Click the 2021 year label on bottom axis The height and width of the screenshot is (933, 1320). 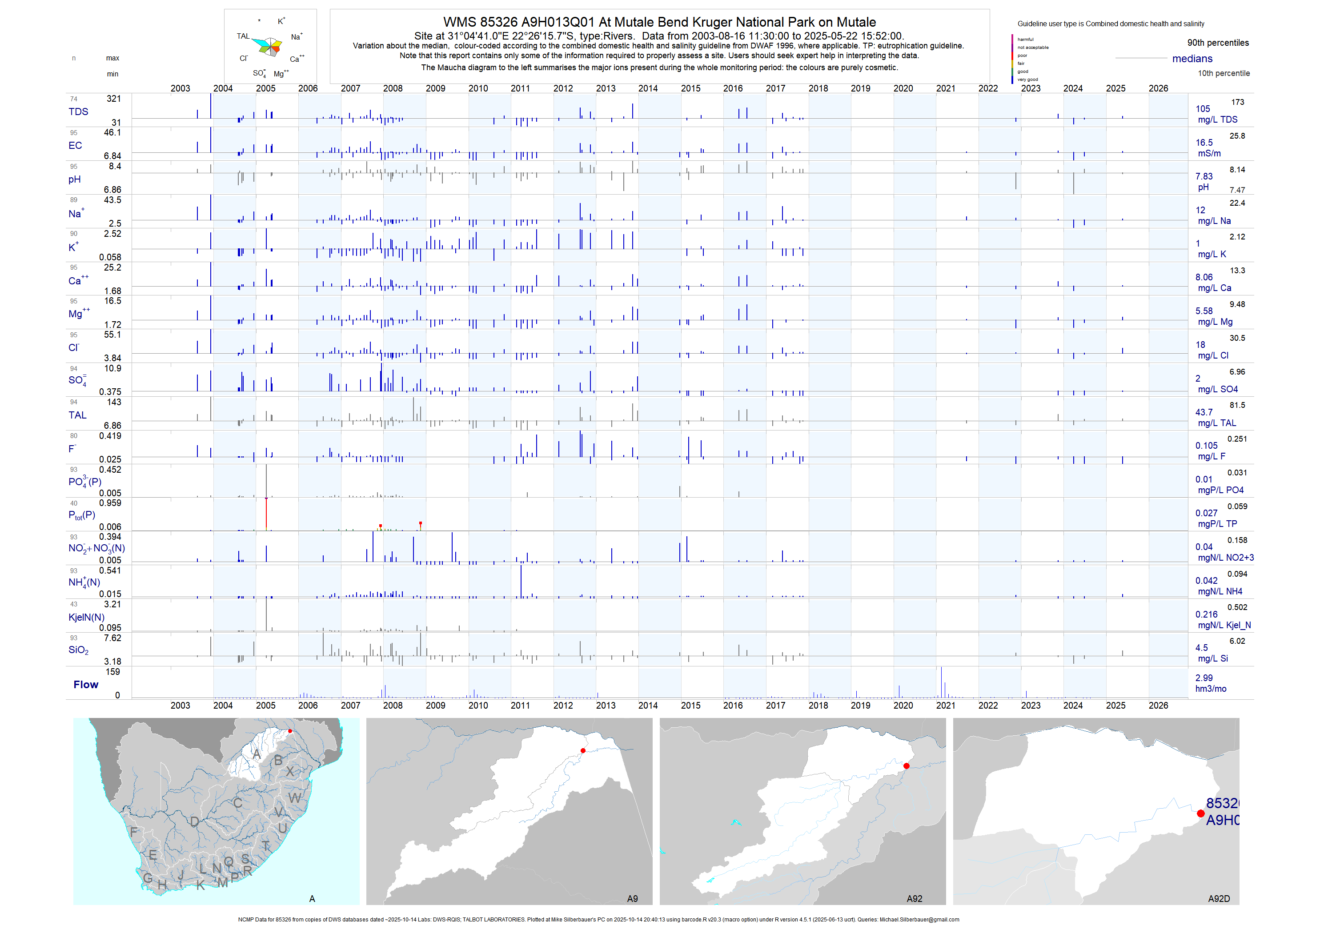(945, 706)
